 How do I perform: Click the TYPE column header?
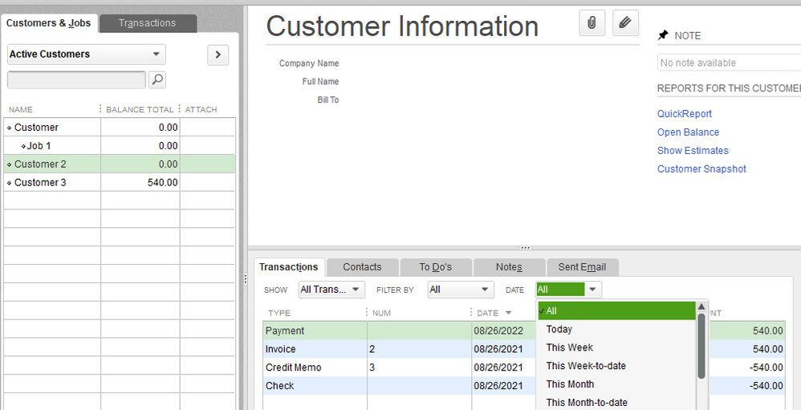(x=279, y=313)
